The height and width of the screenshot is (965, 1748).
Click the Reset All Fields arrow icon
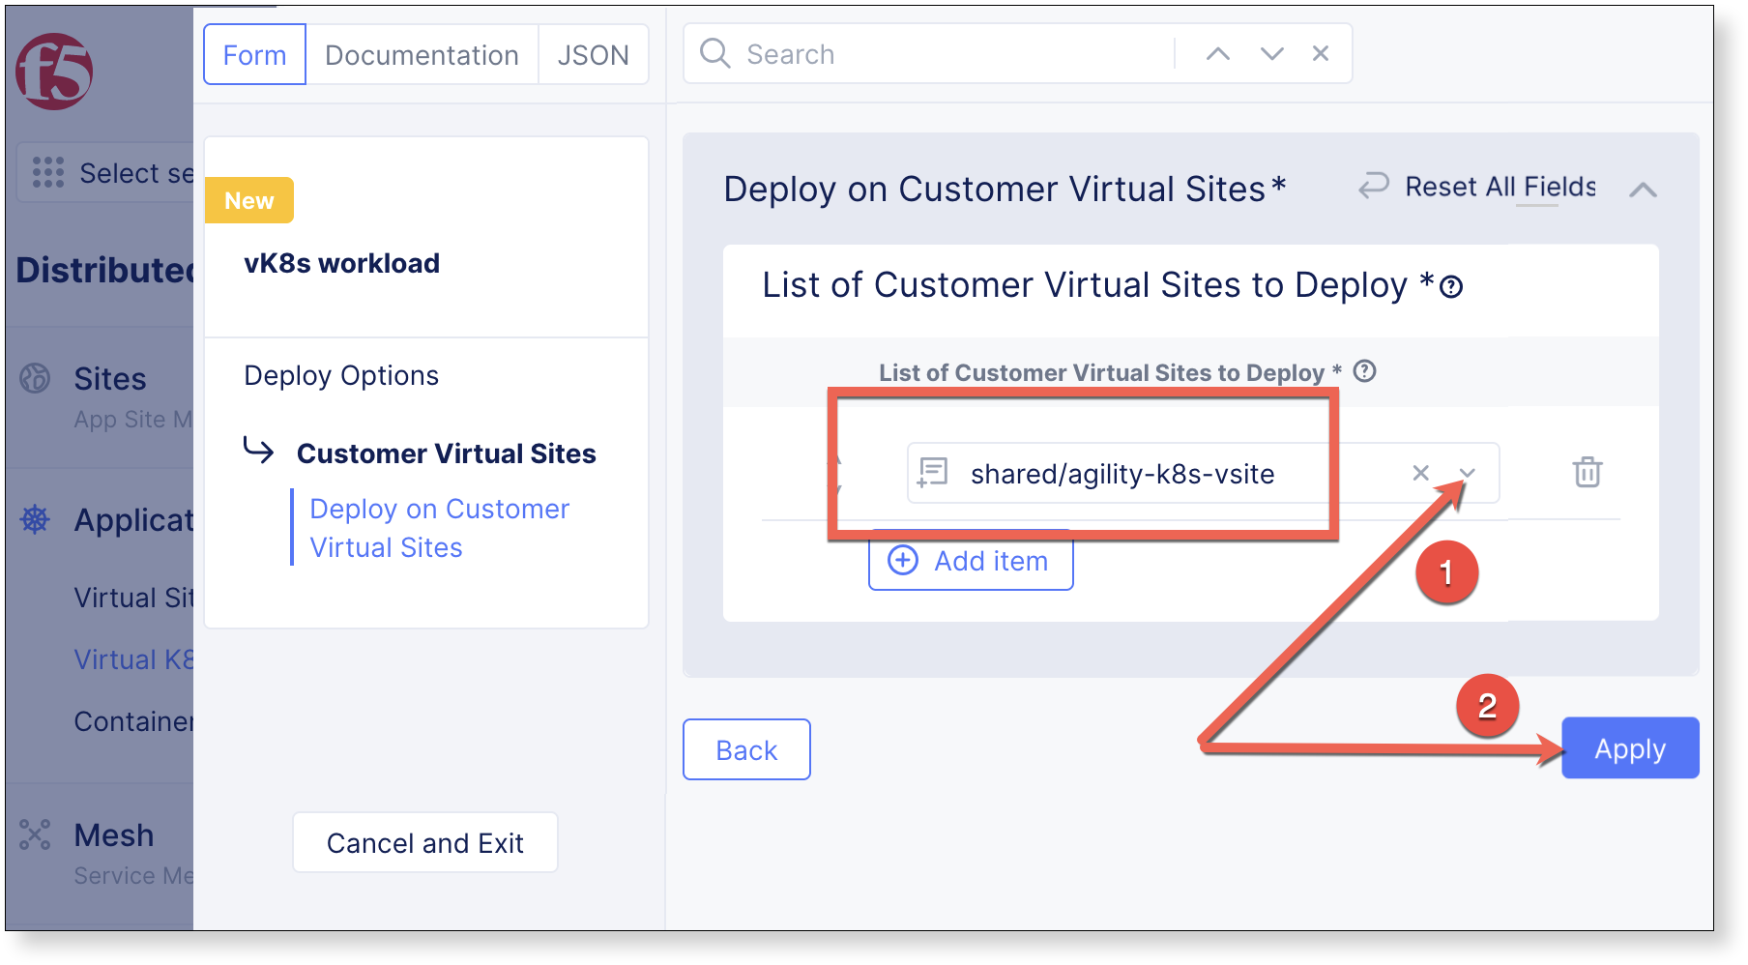[1374, 186]
